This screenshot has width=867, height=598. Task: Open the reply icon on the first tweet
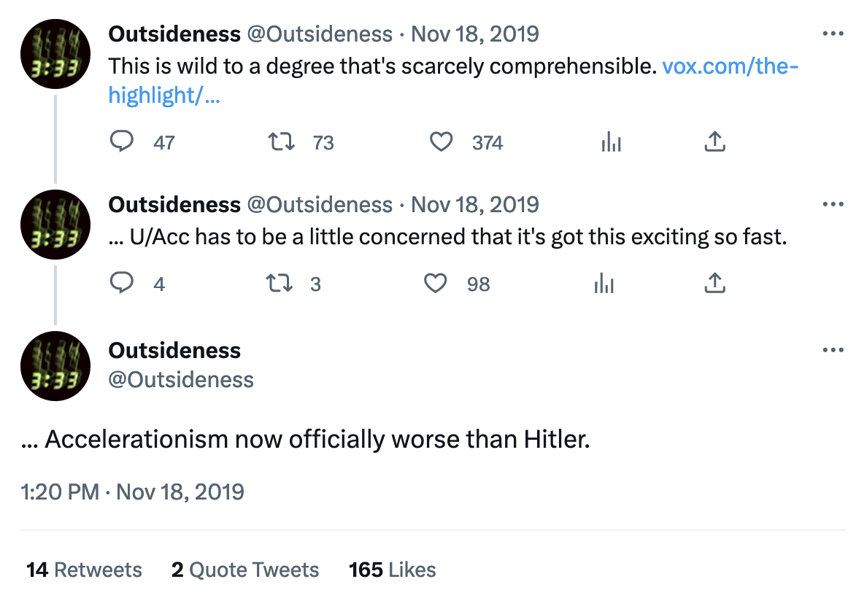click(123, 142)
